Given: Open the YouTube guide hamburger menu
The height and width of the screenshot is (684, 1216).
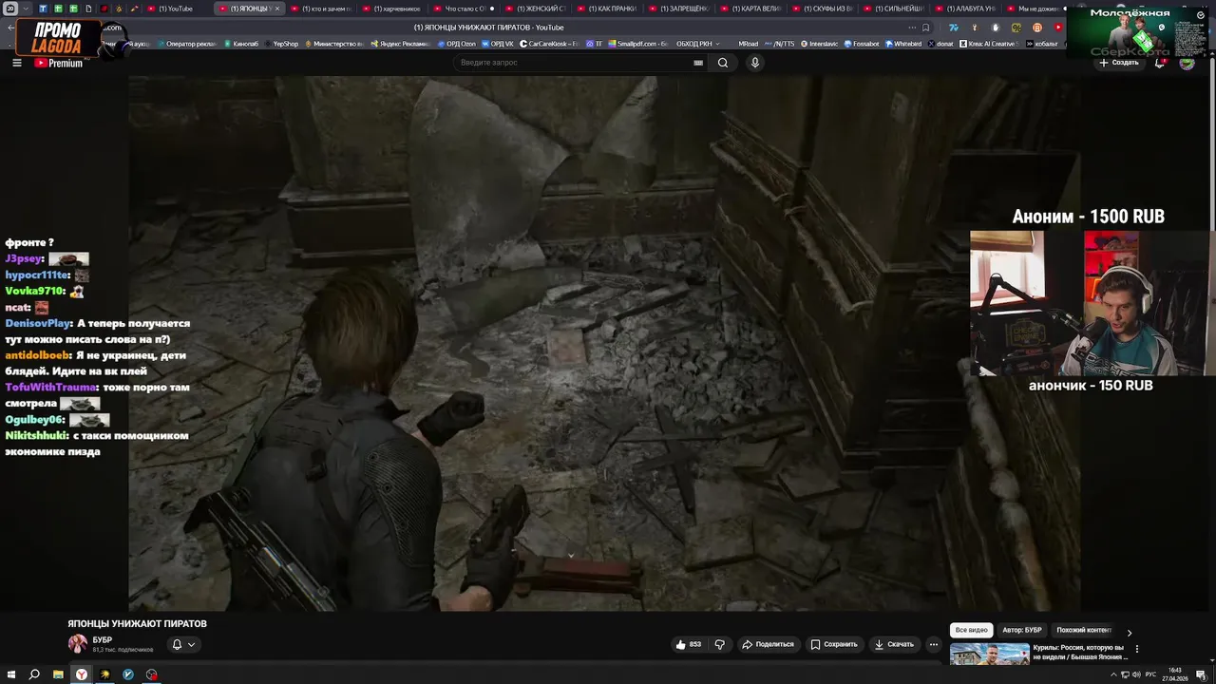Looking at the screenshot, I should pos(16,63).
